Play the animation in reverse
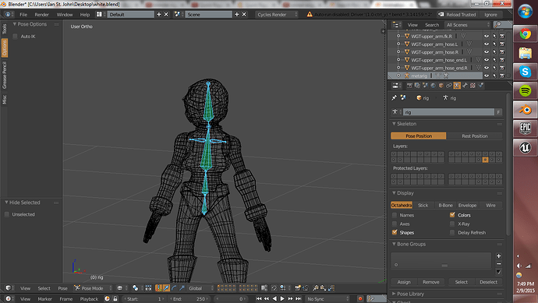Image resolution: width=538 pixels, height=303 pixels. coord(274,299)
